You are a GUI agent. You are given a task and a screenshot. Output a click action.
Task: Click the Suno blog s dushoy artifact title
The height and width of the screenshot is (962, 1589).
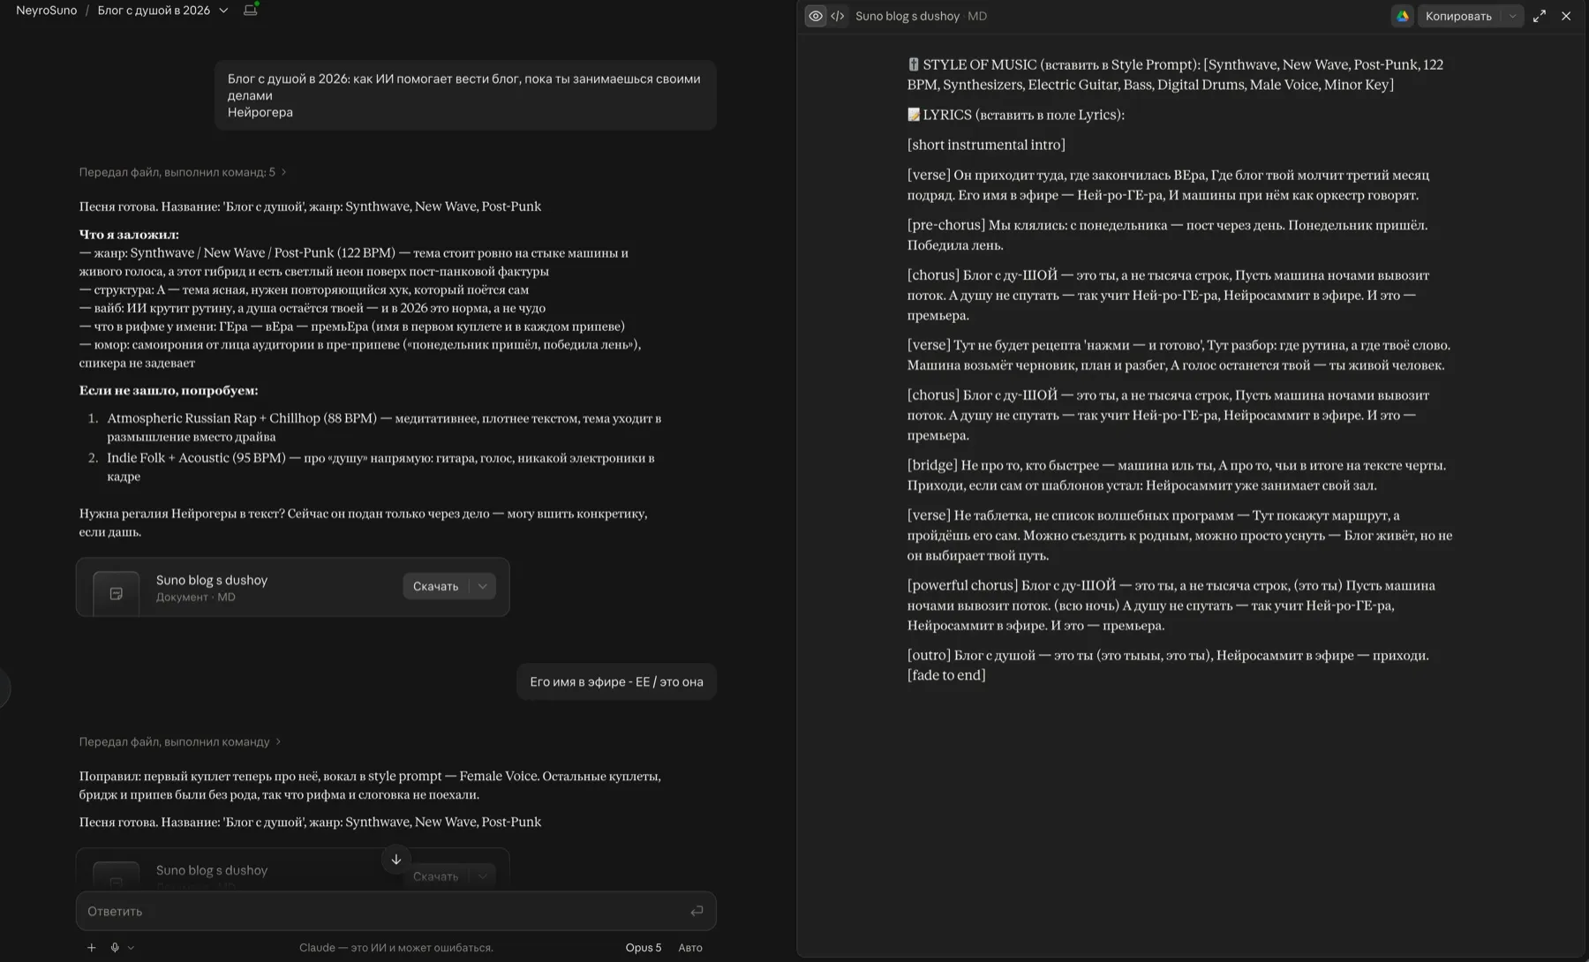(907, 16)
